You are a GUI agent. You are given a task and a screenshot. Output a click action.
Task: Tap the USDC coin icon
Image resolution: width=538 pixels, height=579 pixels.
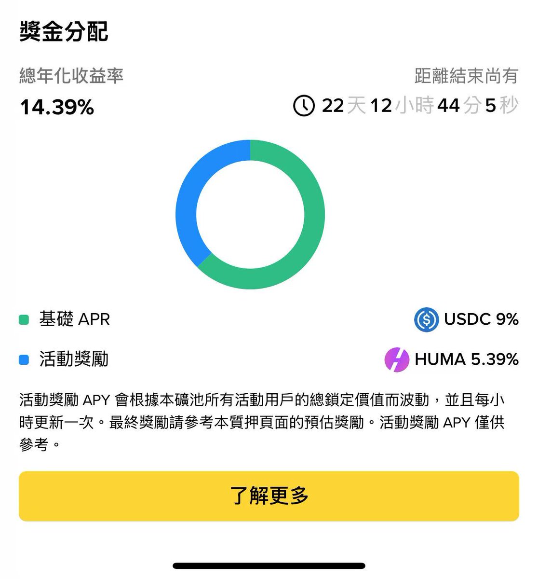(426, 319)
